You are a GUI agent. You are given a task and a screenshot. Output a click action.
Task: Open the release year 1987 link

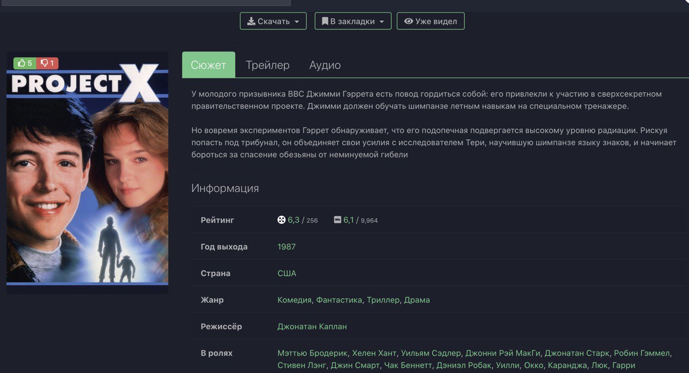(286, 247)
